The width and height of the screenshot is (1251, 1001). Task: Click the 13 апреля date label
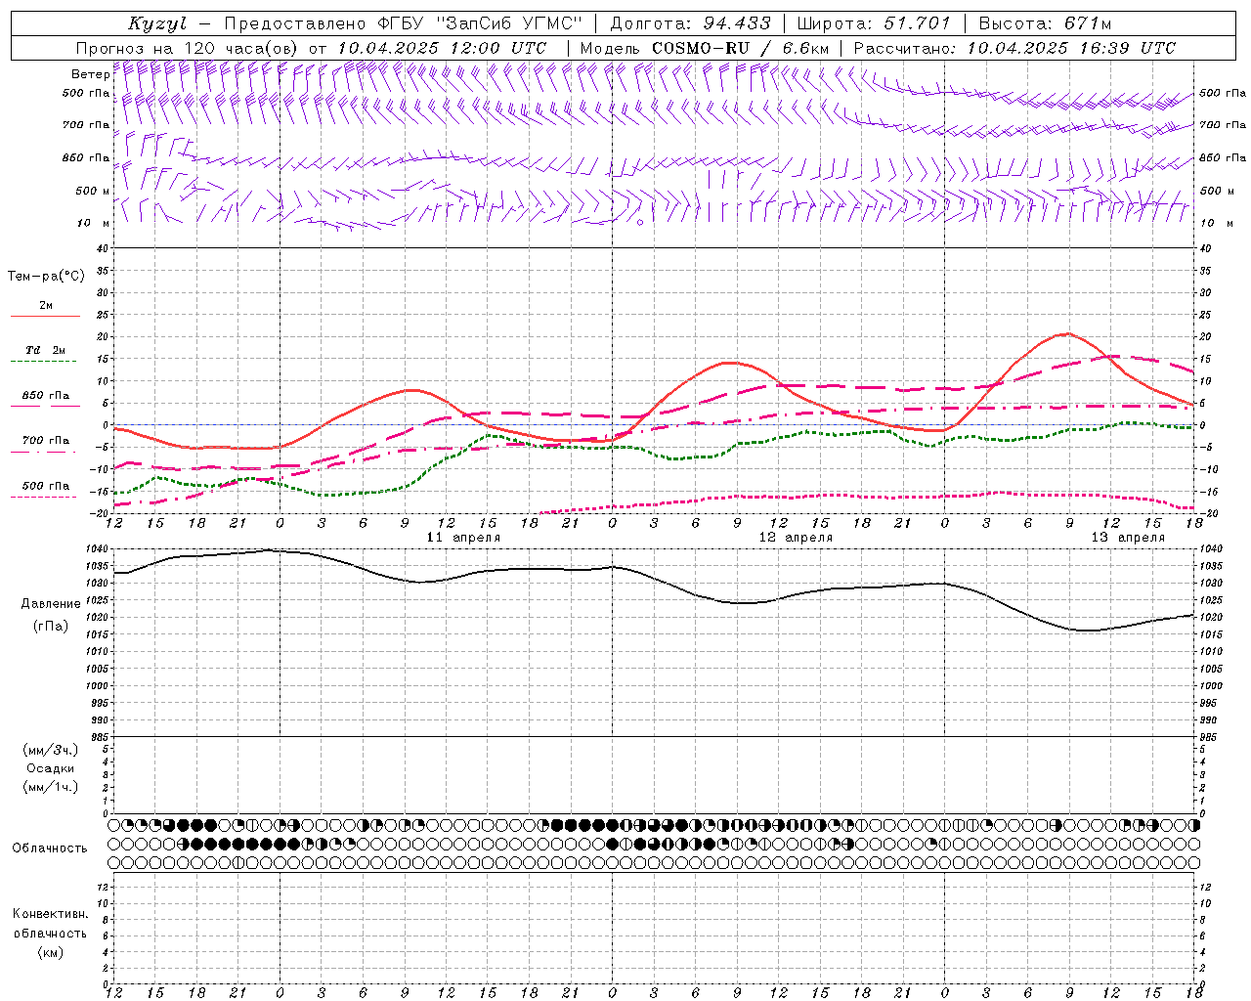(1128, 538)
